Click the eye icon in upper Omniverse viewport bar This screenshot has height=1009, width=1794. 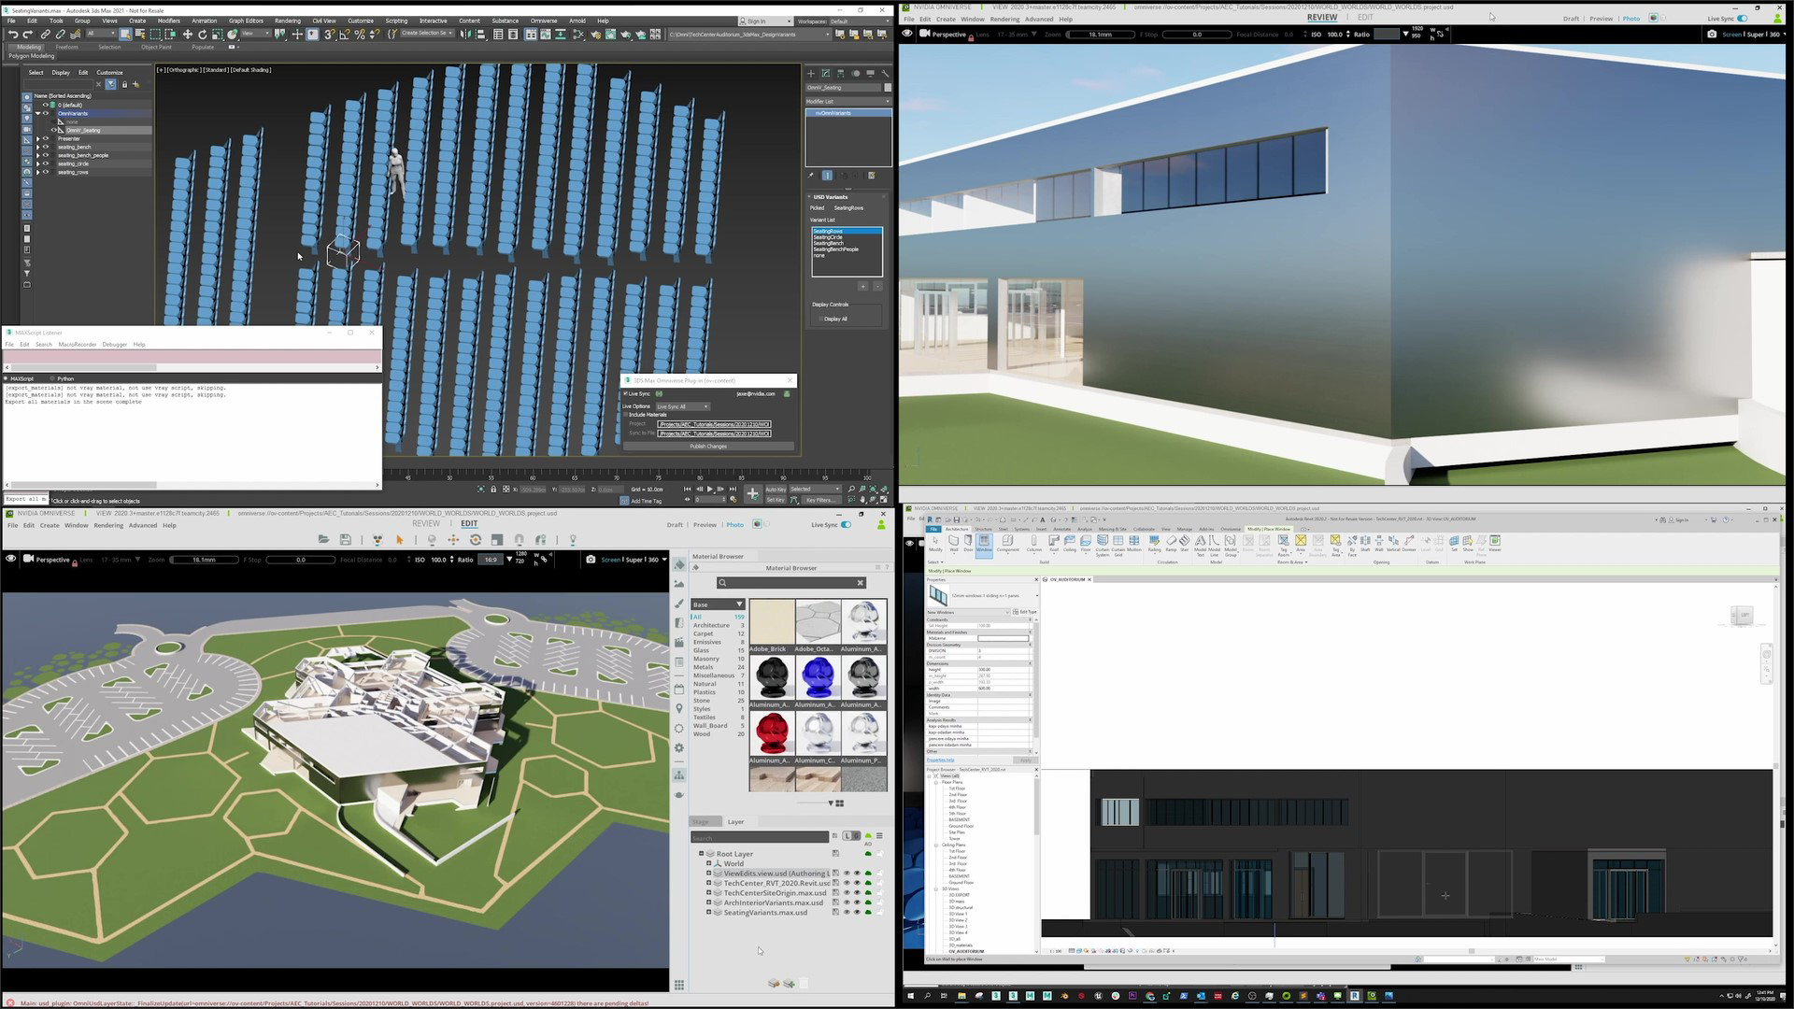(907, 34)
